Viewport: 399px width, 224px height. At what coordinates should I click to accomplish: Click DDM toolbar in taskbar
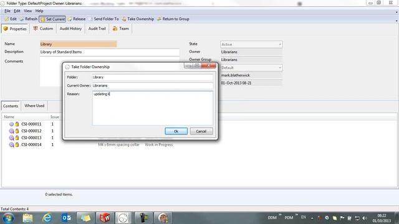272,218
